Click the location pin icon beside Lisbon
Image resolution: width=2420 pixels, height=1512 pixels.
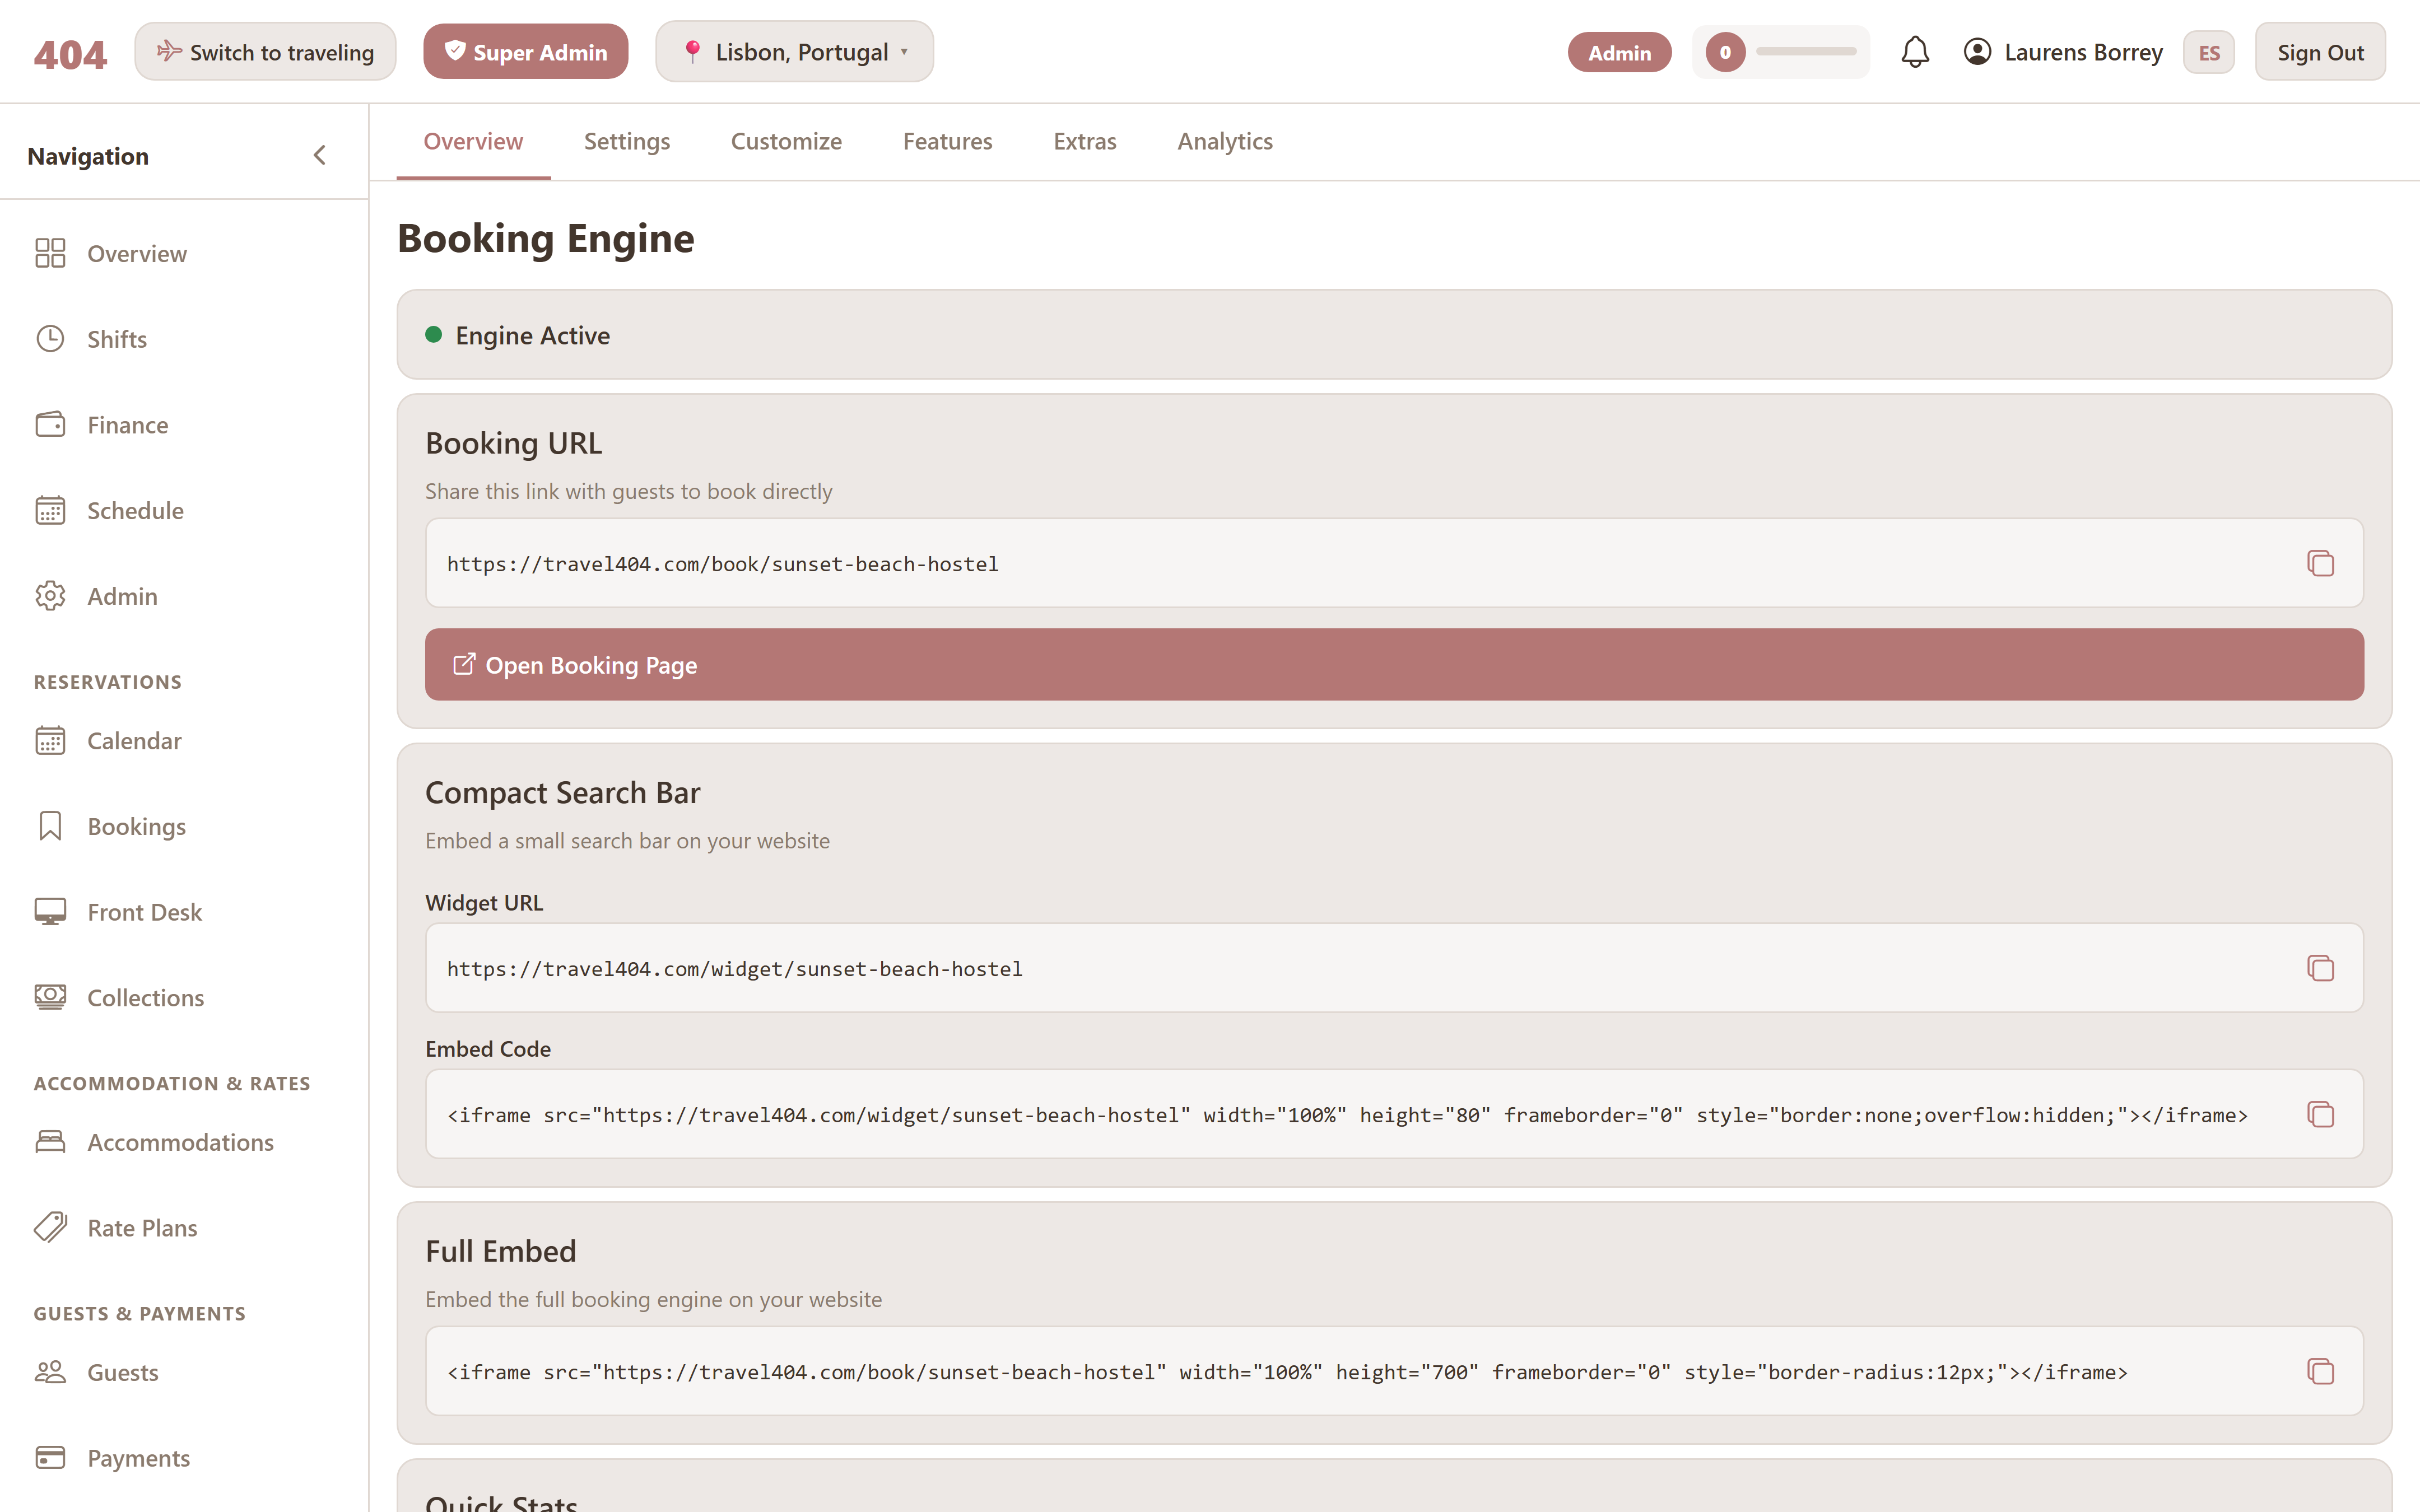point(692,52)
